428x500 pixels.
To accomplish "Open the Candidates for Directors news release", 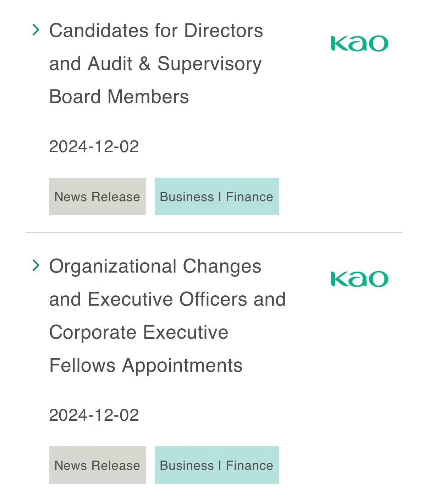I will click(x=156, y=64).
